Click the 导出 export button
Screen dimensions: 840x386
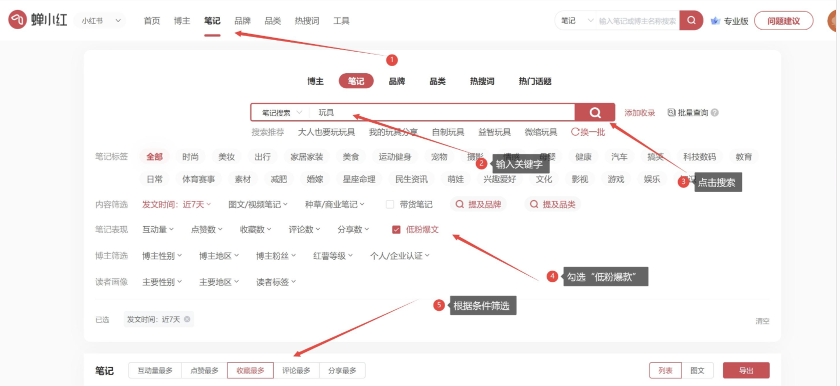click(746, 370)
